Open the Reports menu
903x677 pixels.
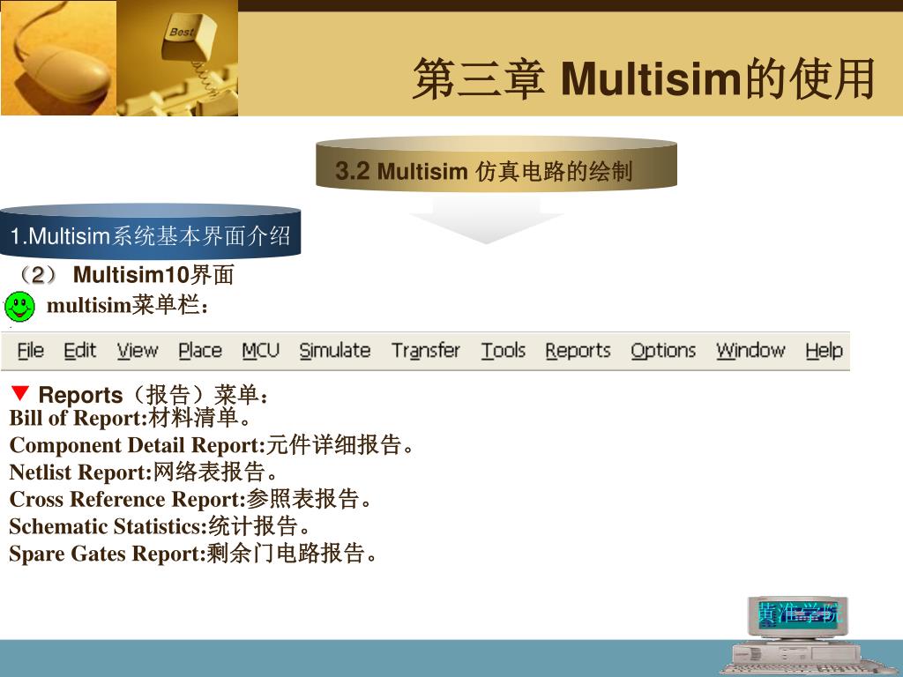click(x=578, y=351)
